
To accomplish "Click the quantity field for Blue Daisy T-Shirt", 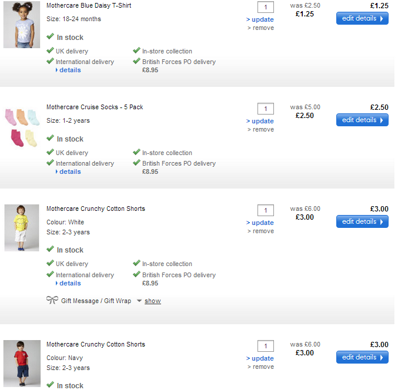I will (266, 7).
